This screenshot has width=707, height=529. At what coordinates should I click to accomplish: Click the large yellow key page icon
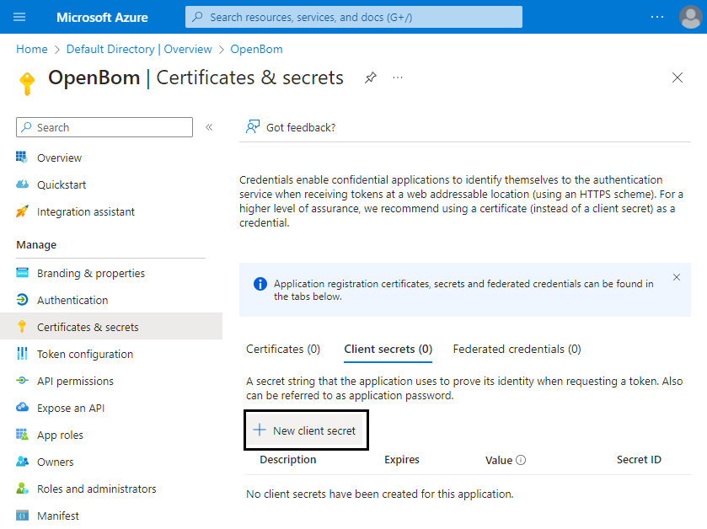(x=27, y=83)
